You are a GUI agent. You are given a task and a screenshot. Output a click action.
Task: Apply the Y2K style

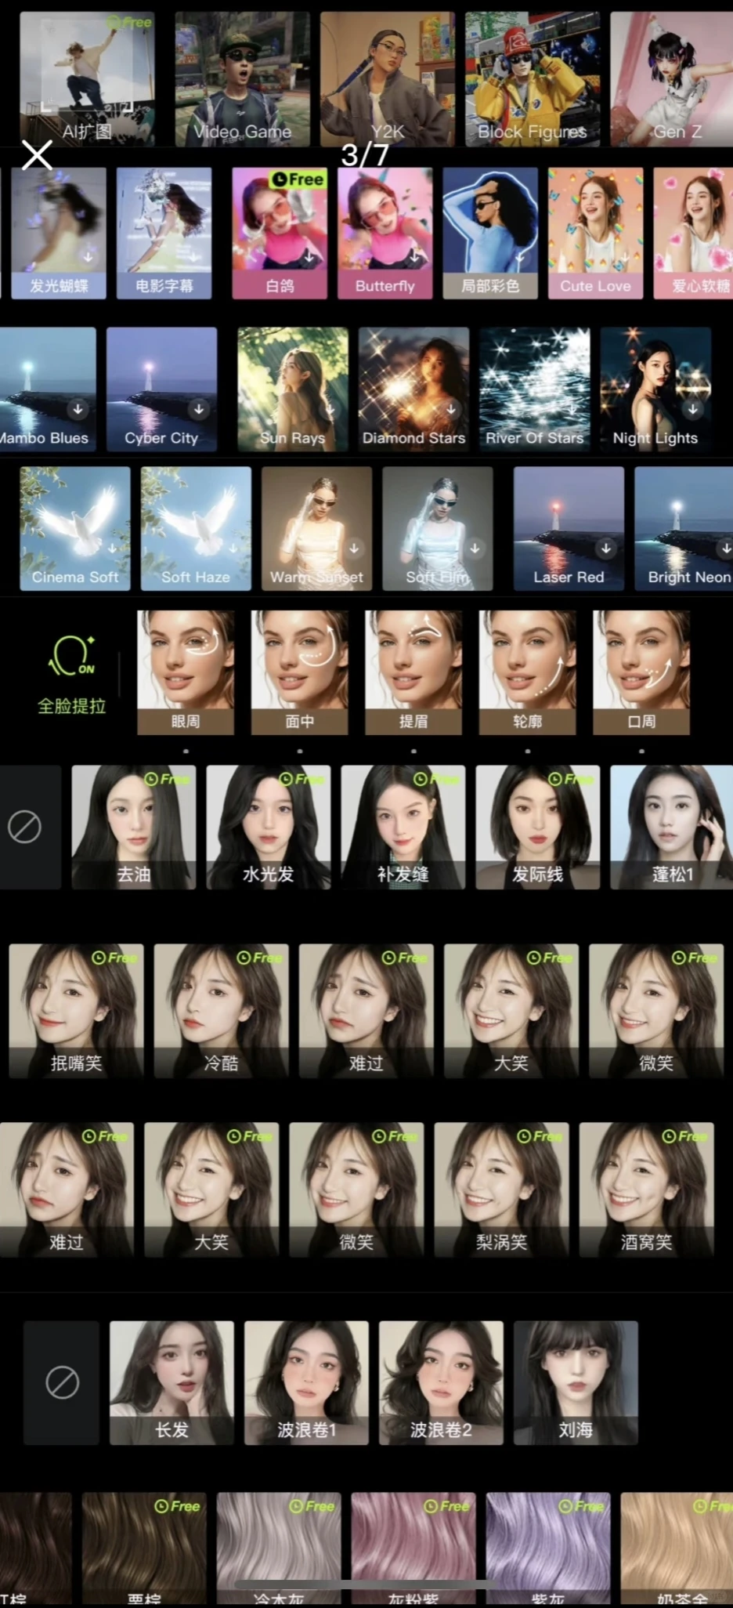point(387,78)
